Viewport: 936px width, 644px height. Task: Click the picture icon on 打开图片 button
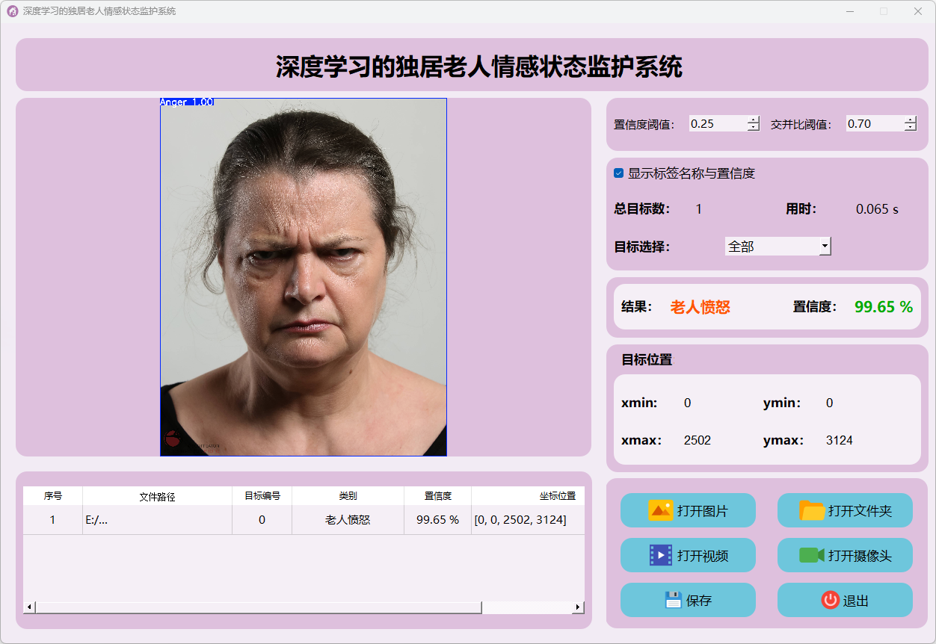tap(661, 510)
